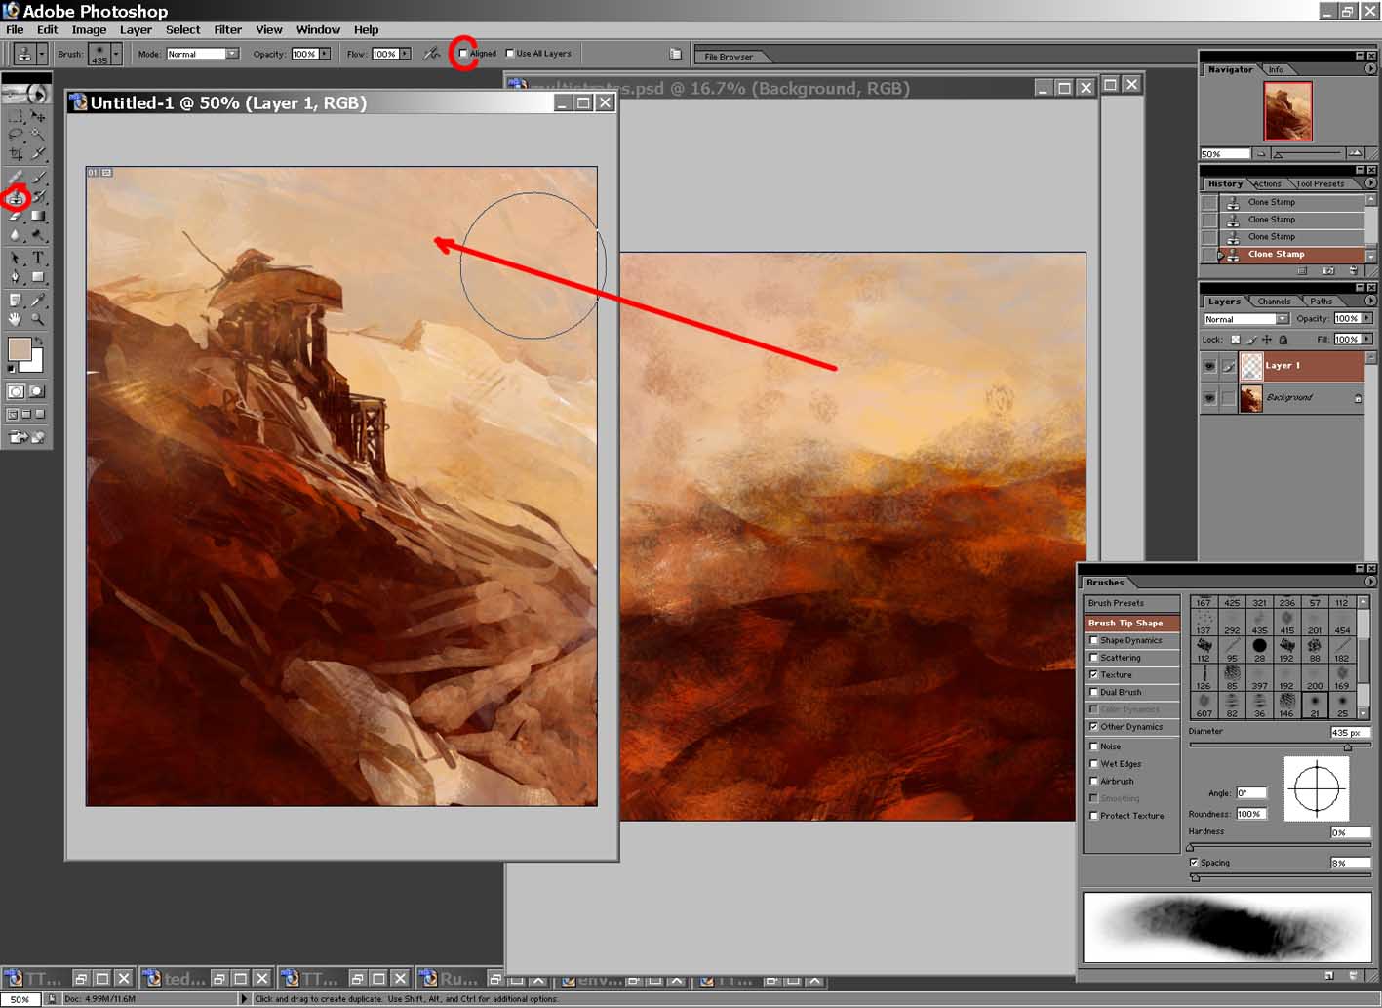
Task: Select the Pen tool
Action: coord(15,277)
